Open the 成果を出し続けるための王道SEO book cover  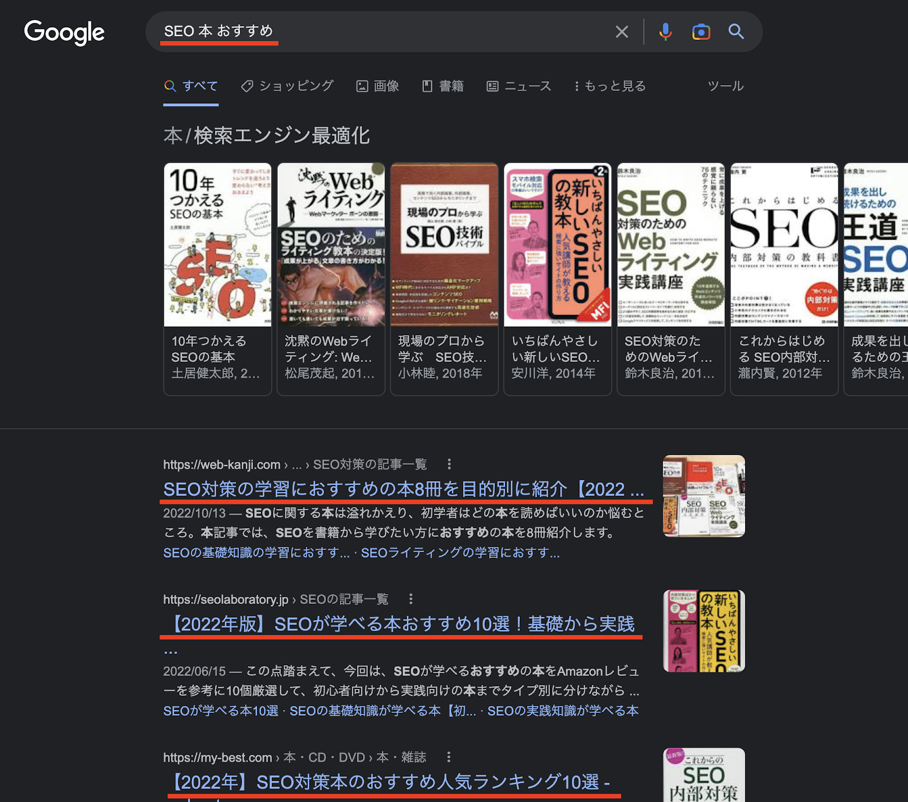click(876, 245)
